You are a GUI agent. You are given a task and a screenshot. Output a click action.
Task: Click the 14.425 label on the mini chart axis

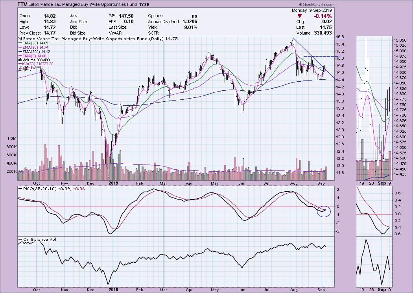pos(400,174)
